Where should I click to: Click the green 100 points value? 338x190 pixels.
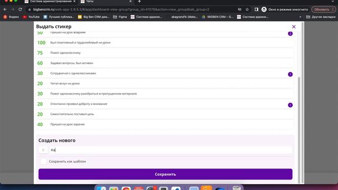pos(41,43)
